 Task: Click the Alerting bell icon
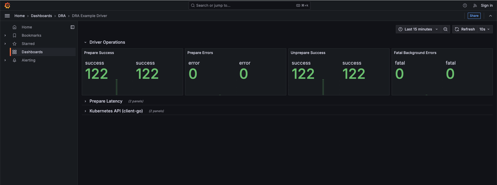click(14, 60)
